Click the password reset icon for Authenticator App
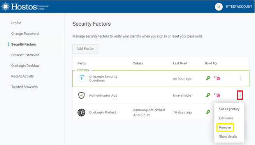This screenshot has height=145, width=255. (x=217, y=95)
